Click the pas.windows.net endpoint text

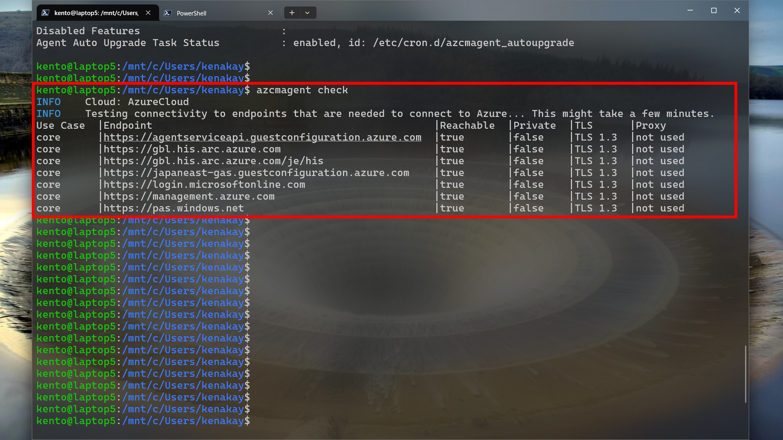(173, 208)
